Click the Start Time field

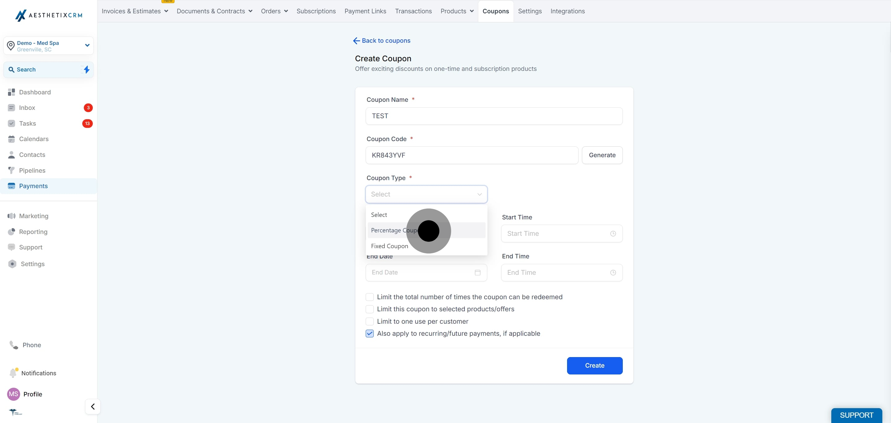click(x=562, y=234)
